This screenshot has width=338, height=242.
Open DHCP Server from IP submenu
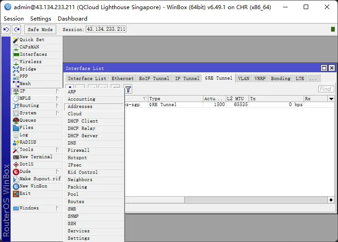pyautogui.click(x=94, y=136)
